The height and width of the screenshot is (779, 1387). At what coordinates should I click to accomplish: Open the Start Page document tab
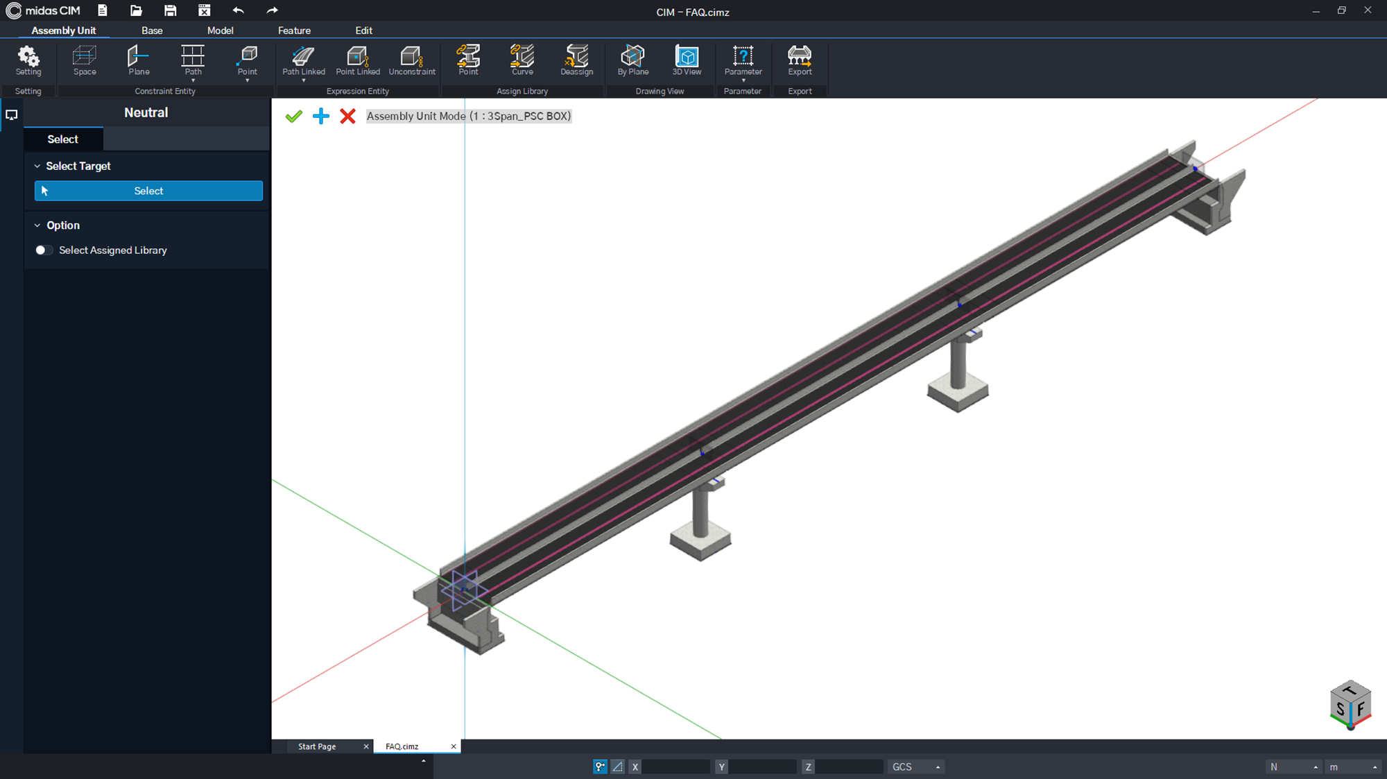pos(317,746)
